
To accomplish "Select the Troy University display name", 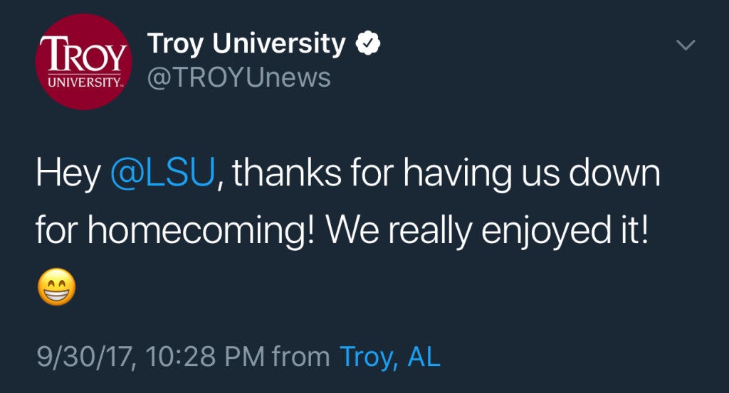I will [x=246, y=43].
